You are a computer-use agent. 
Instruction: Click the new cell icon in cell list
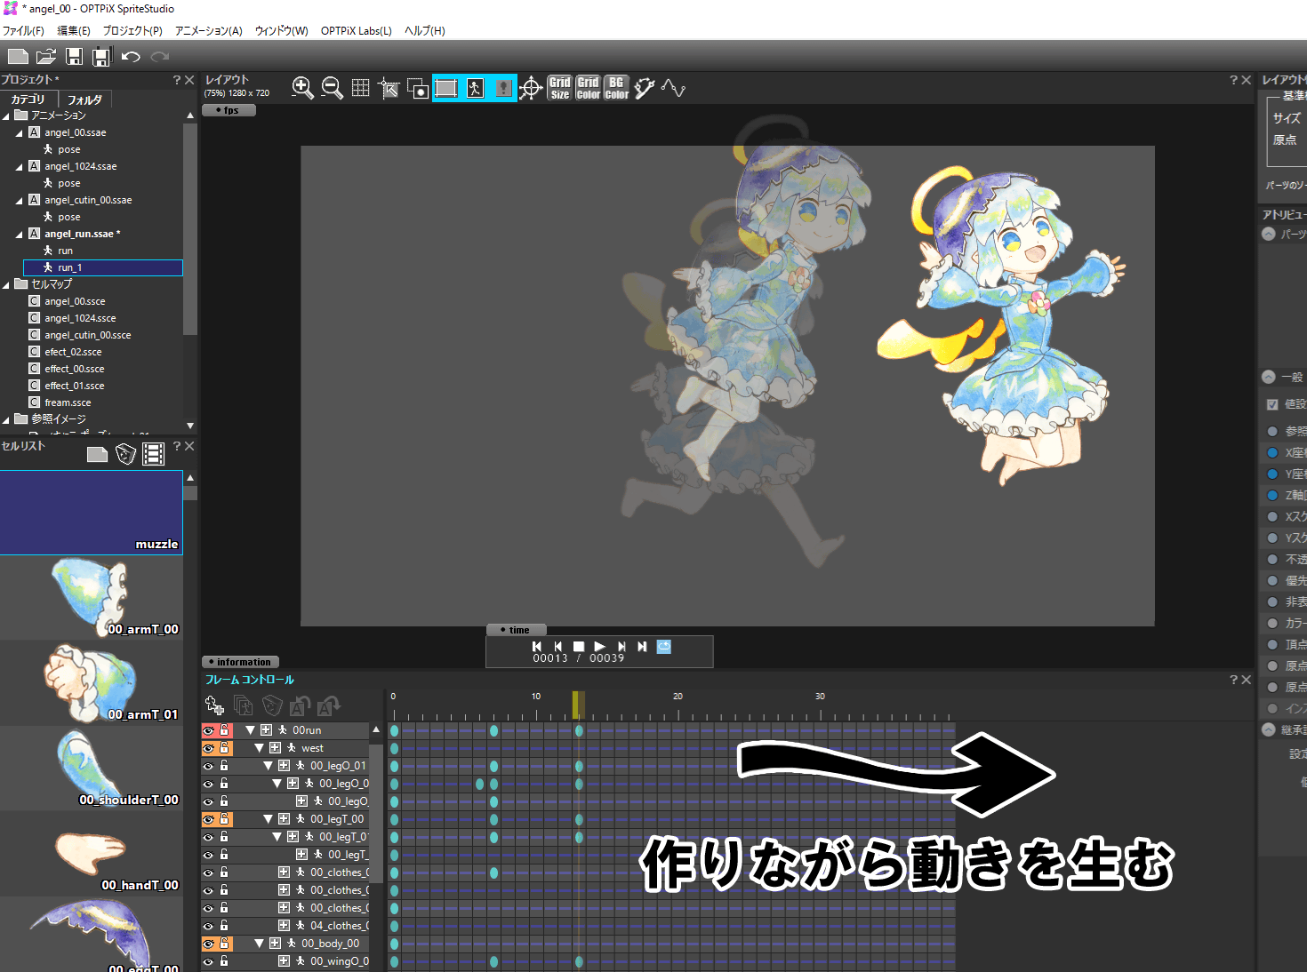coord(98,455)
